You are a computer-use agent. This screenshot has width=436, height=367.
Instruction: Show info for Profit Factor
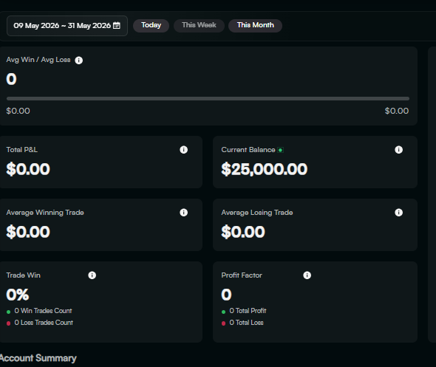click(307, 275)
